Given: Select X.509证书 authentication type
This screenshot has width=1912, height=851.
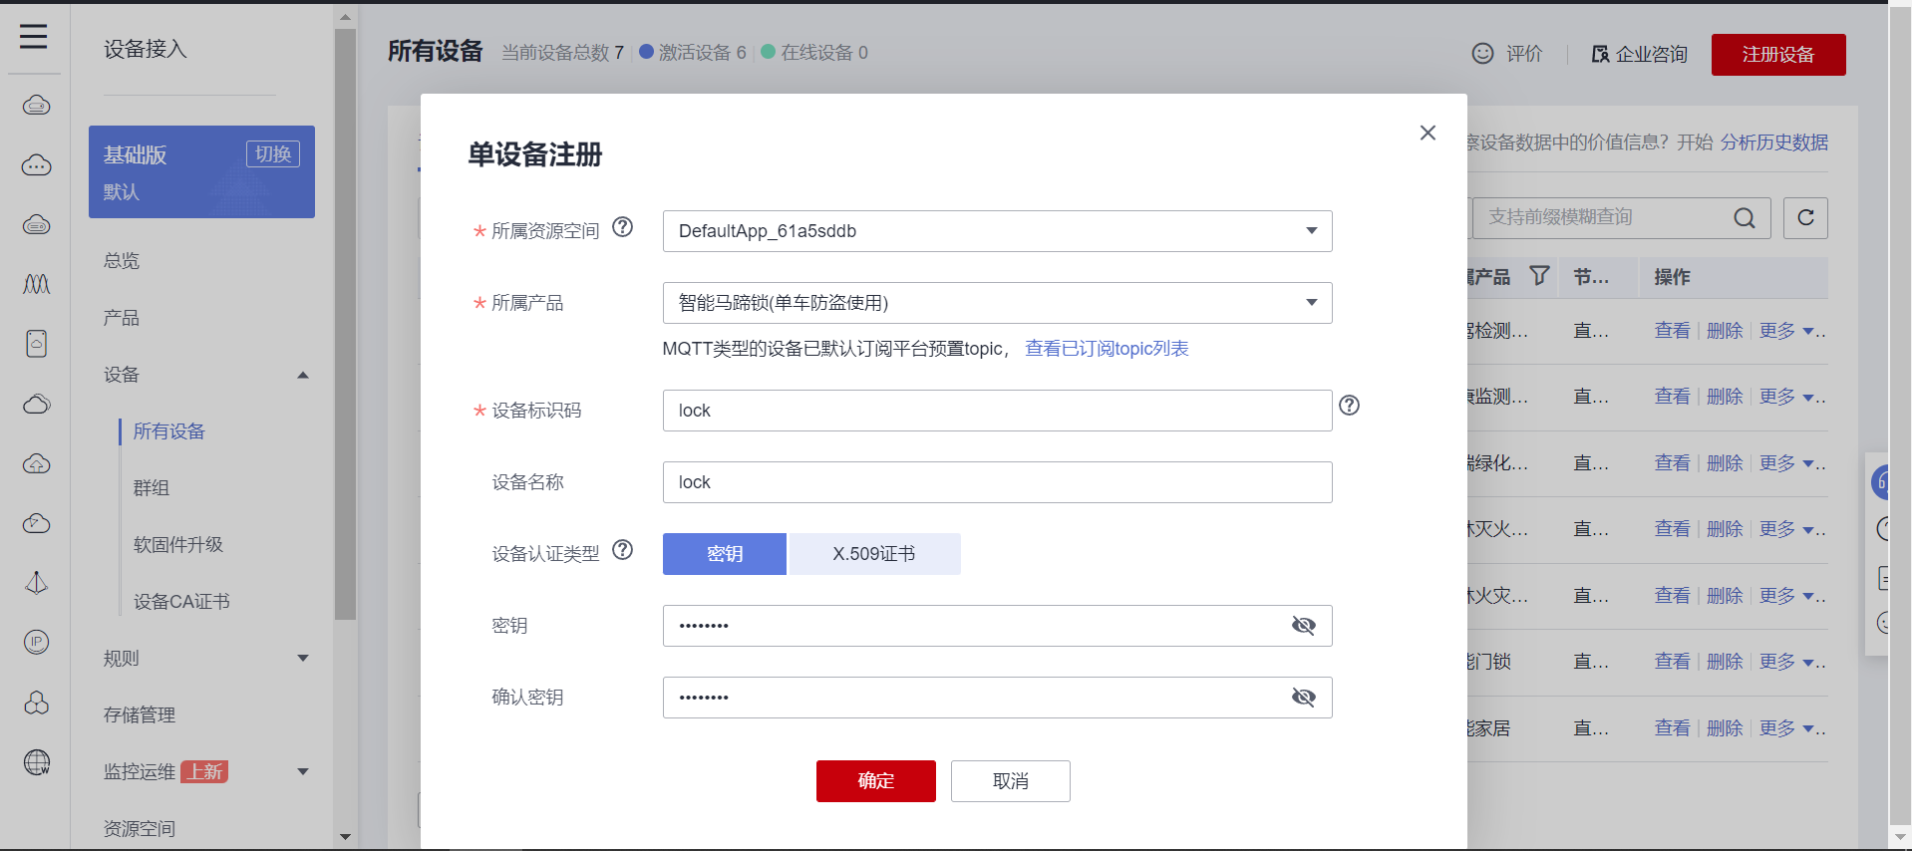Looking at the screenshot, I should coord(874,554).
